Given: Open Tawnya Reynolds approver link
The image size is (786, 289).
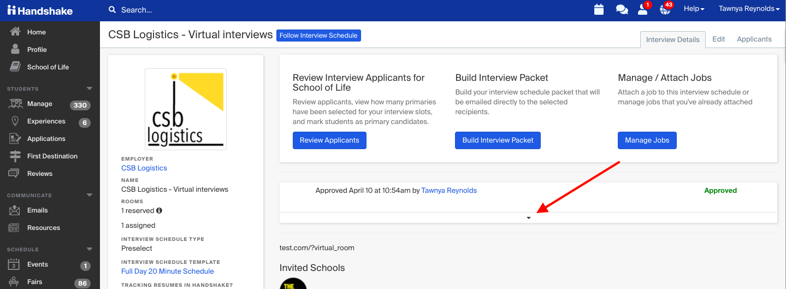Looking at the screenshot, I should coord(449,191).
